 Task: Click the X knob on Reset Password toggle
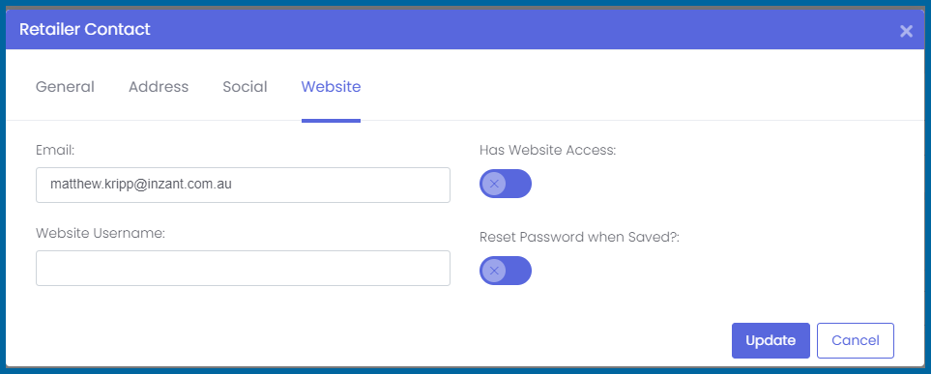493,271
